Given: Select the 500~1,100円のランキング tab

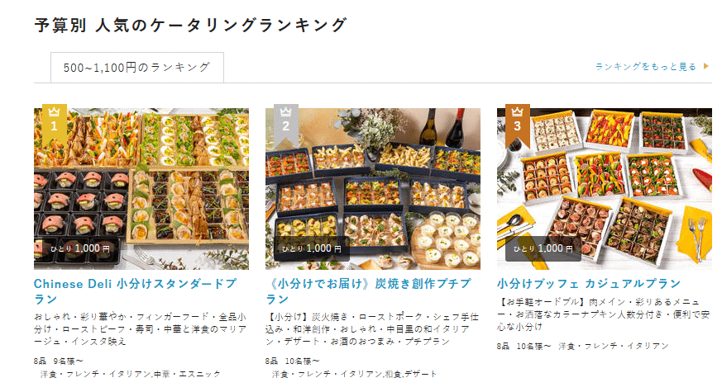Looking at the screenshot, I should (137, 68).
